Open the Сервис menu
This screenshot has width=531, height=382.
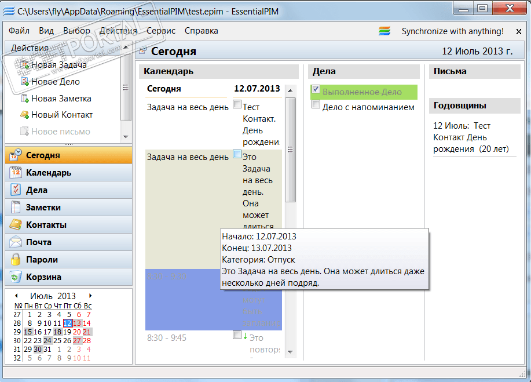tap(161, 31)
